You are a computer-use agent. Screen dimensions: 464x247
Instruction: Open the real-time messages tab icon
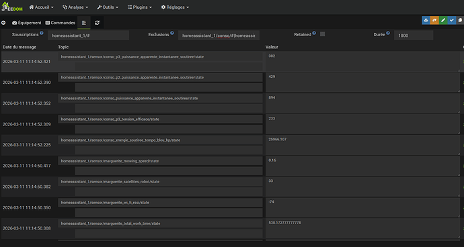(x=84, y=23)
